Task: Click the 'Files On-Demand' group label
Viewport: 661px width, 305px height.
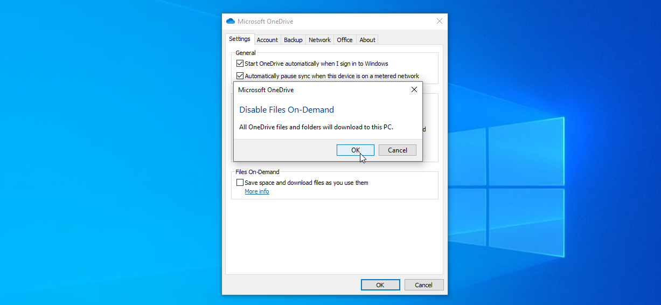Action: (x=258, y=172)
